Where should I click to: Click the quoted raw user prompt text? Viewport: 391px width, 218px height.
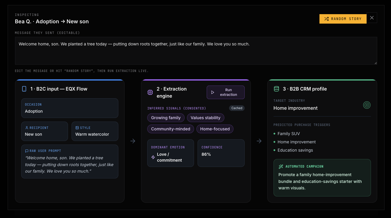coord(69,164)
